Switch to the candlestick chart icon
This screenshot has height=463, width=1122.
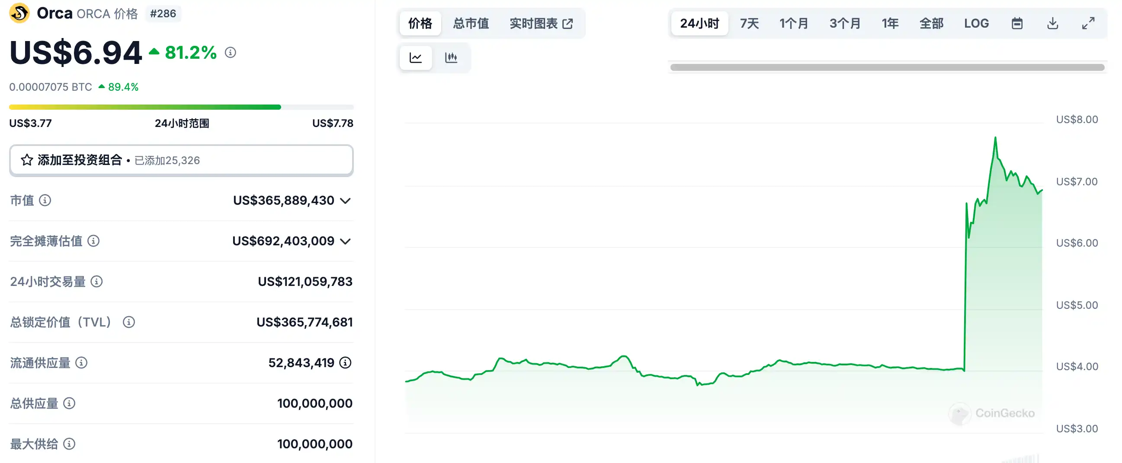click(x=451, y=57)
